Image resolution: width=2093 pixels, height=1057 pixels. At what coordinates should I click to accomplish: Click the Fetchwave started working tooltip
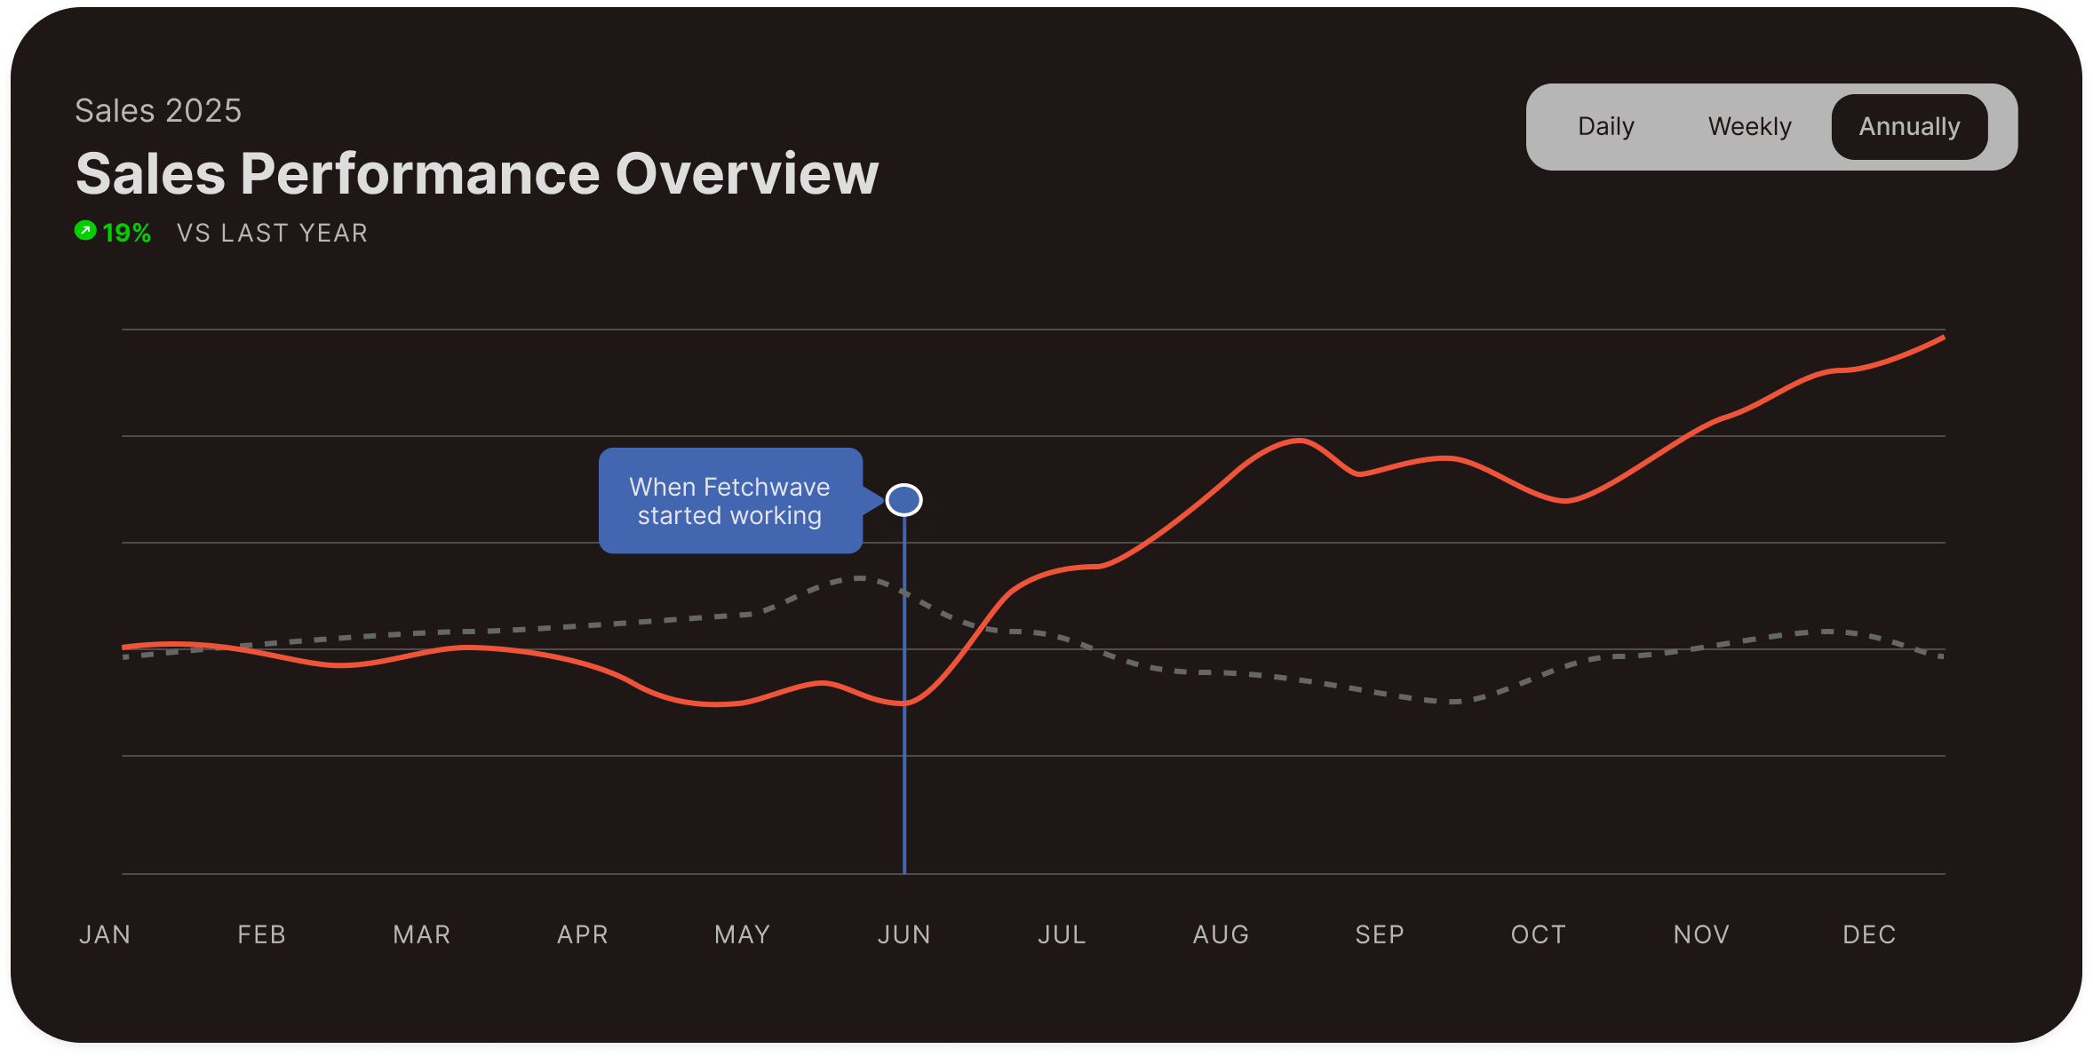tap(729, 501)
